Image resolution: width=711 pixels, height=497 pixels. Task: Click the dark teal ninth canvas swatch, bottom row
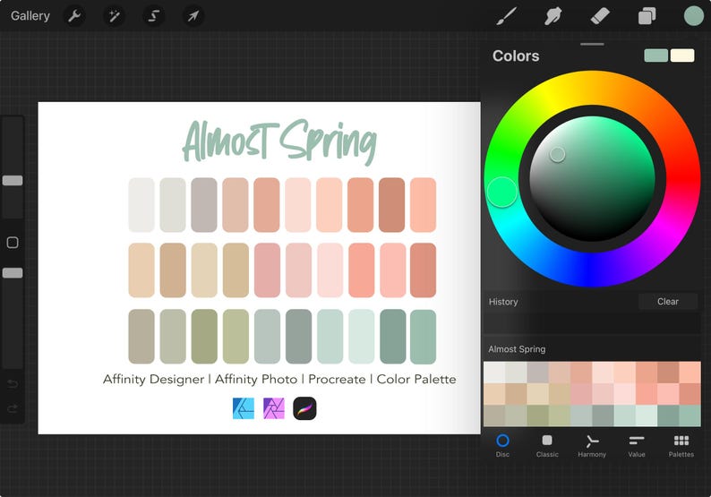point(393,337)
